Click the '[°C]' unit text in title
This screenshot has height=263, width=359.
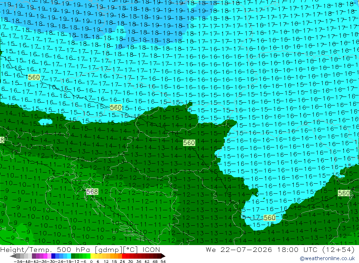tap(131, 249)
